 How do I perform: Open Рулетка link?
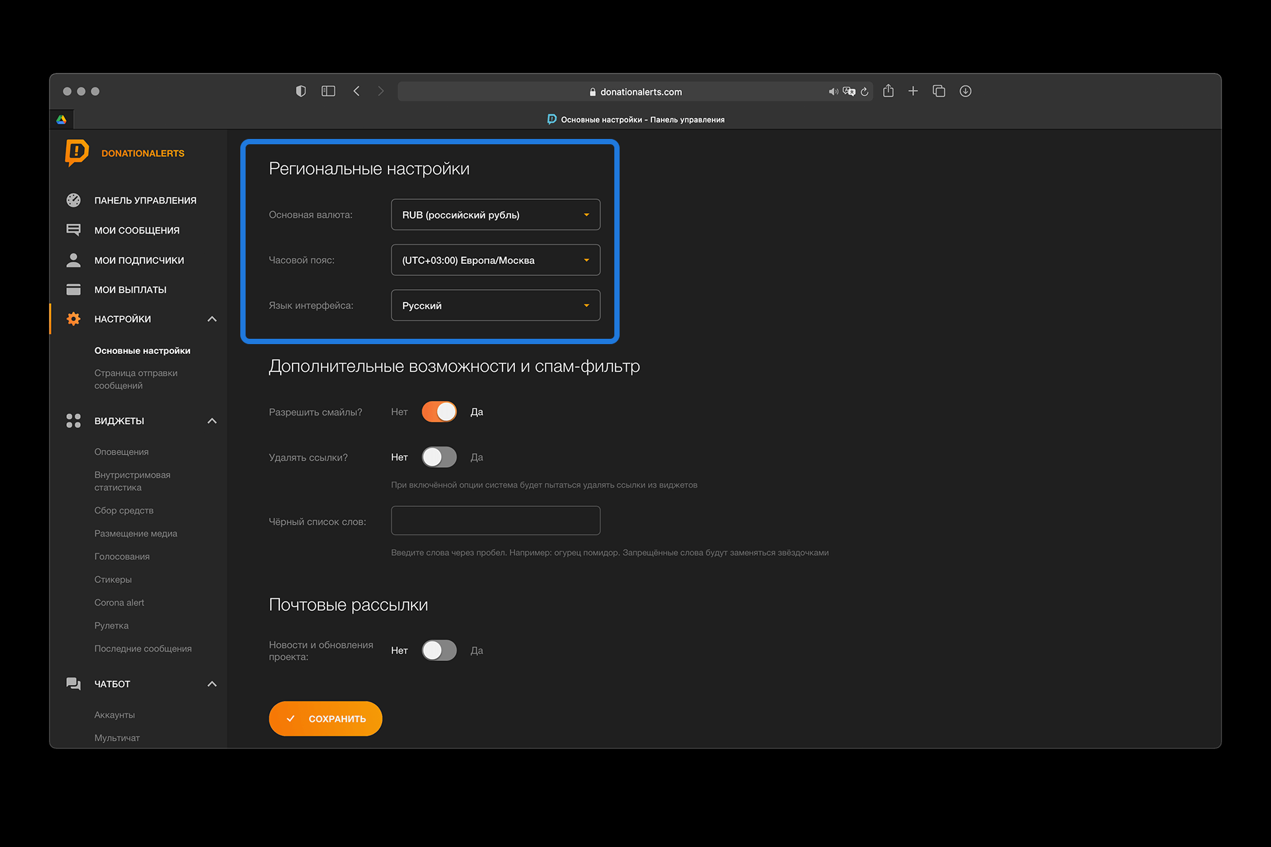point(111,626)
